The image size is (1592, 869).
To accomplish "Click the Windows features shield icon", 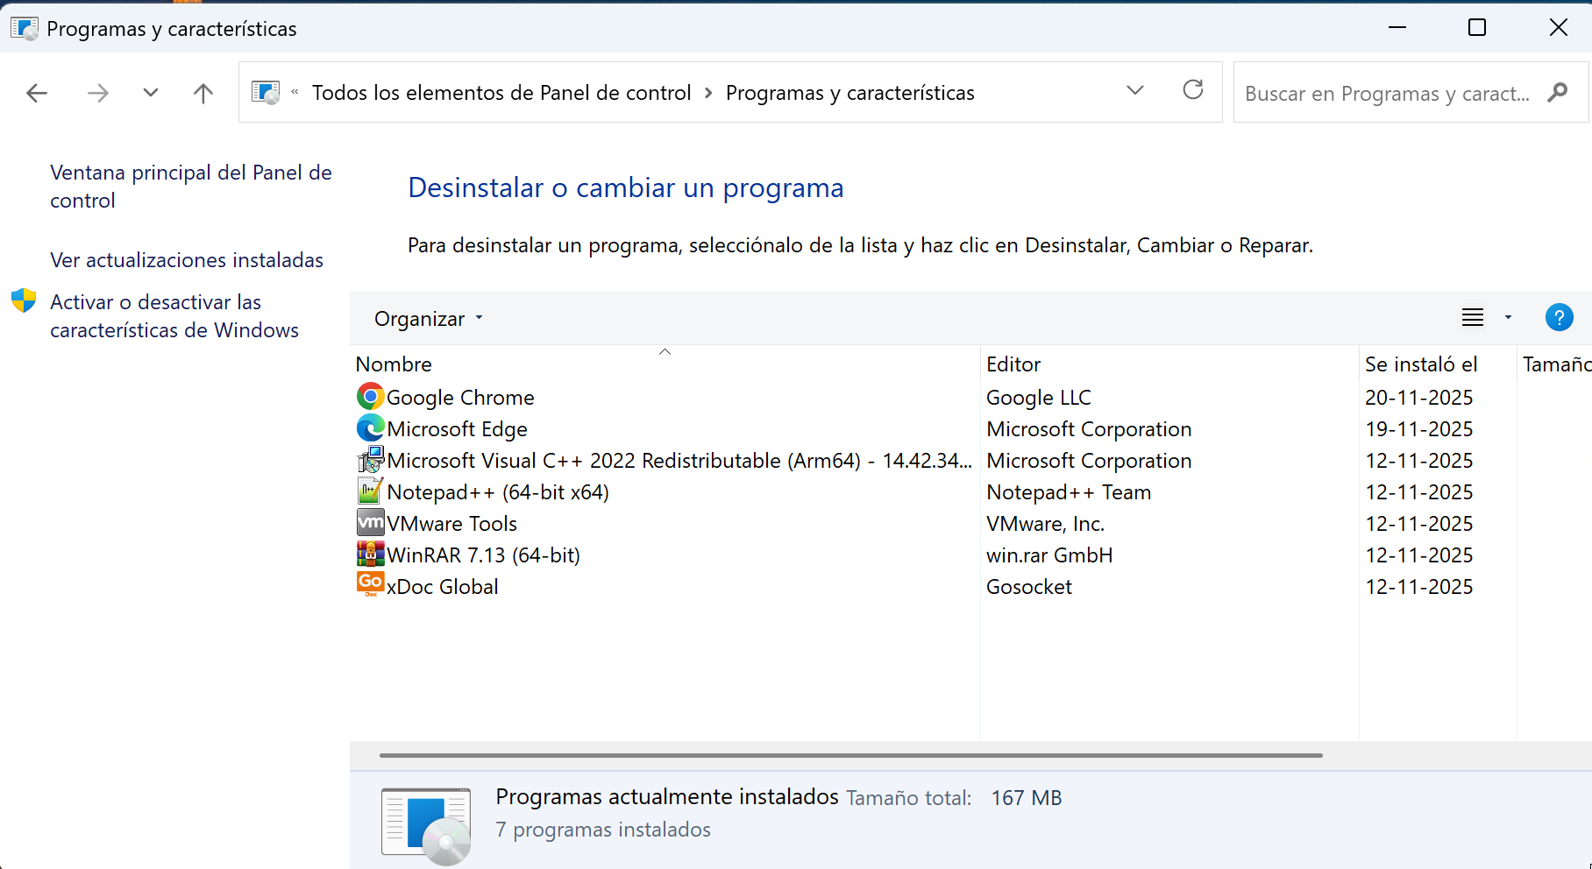I will pyautogui.click(x=24, y=300).
